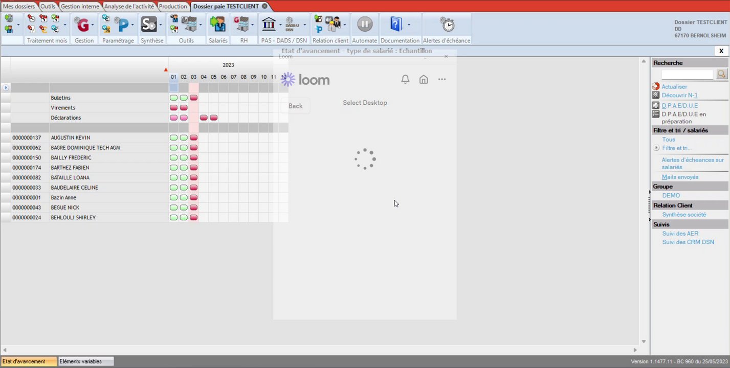The height and width of the screenshot is (368, 730).
Task: Open the Mails envoyés link
Action: point(680,177)
